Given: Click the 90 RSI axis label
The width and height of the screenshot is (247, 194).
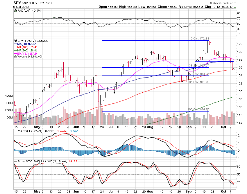Looking at the screenshot, I should (239, 13).
